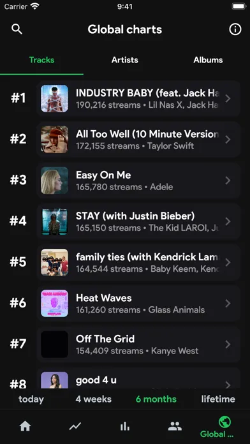Select the Global globe icon
This screenshot has width=250, height=444.
(224, 422)
